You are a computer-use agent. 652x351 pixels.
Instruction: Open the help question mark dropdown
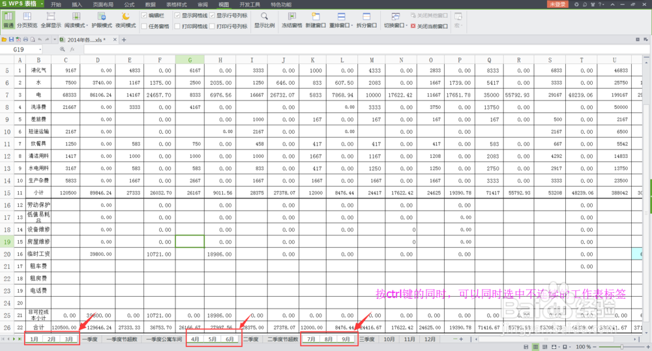click(601, 4)
